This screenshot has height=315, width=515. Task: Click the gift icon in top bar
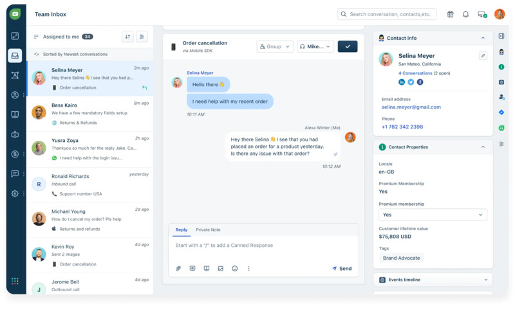point(450,14)
